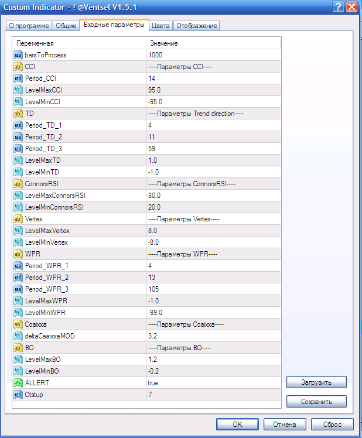Switch to the Цвета tab
Screen dimensions: 362x438
click(160, 26)
